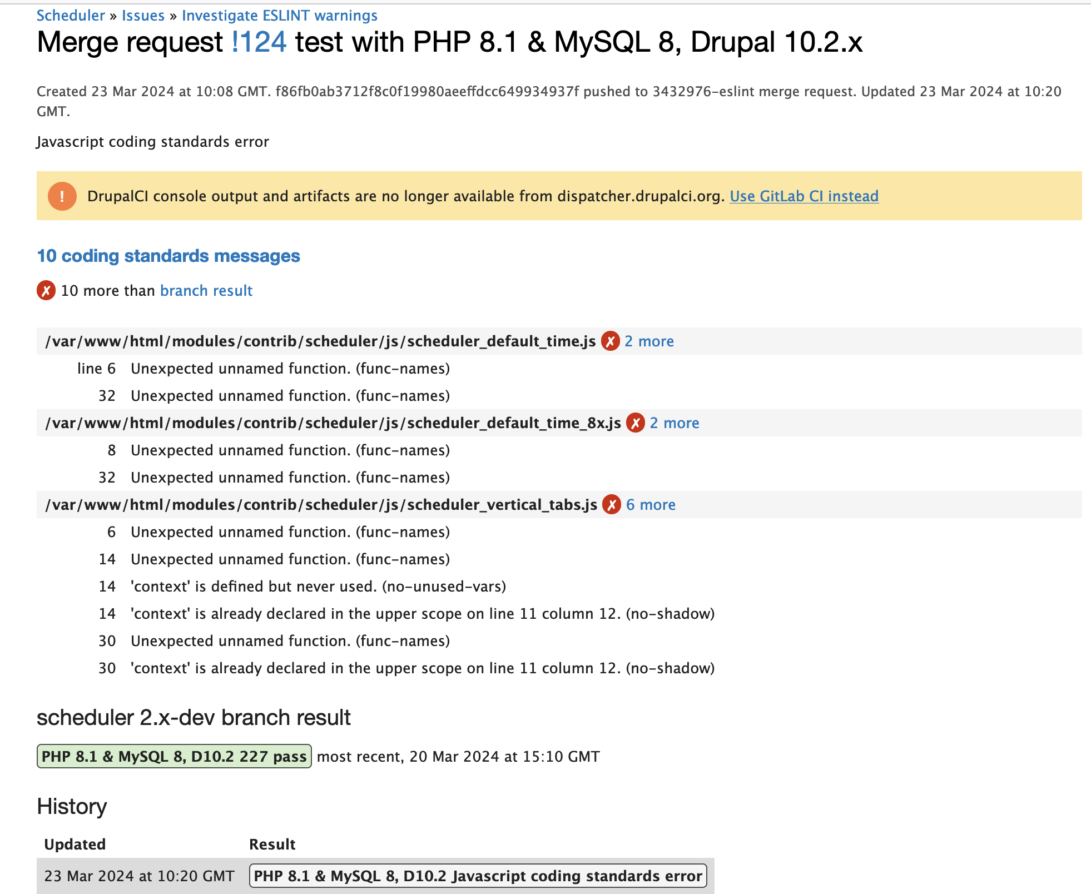
Task: Click the scheduler_default_time.js file path
Action: [x=320, y=341]
